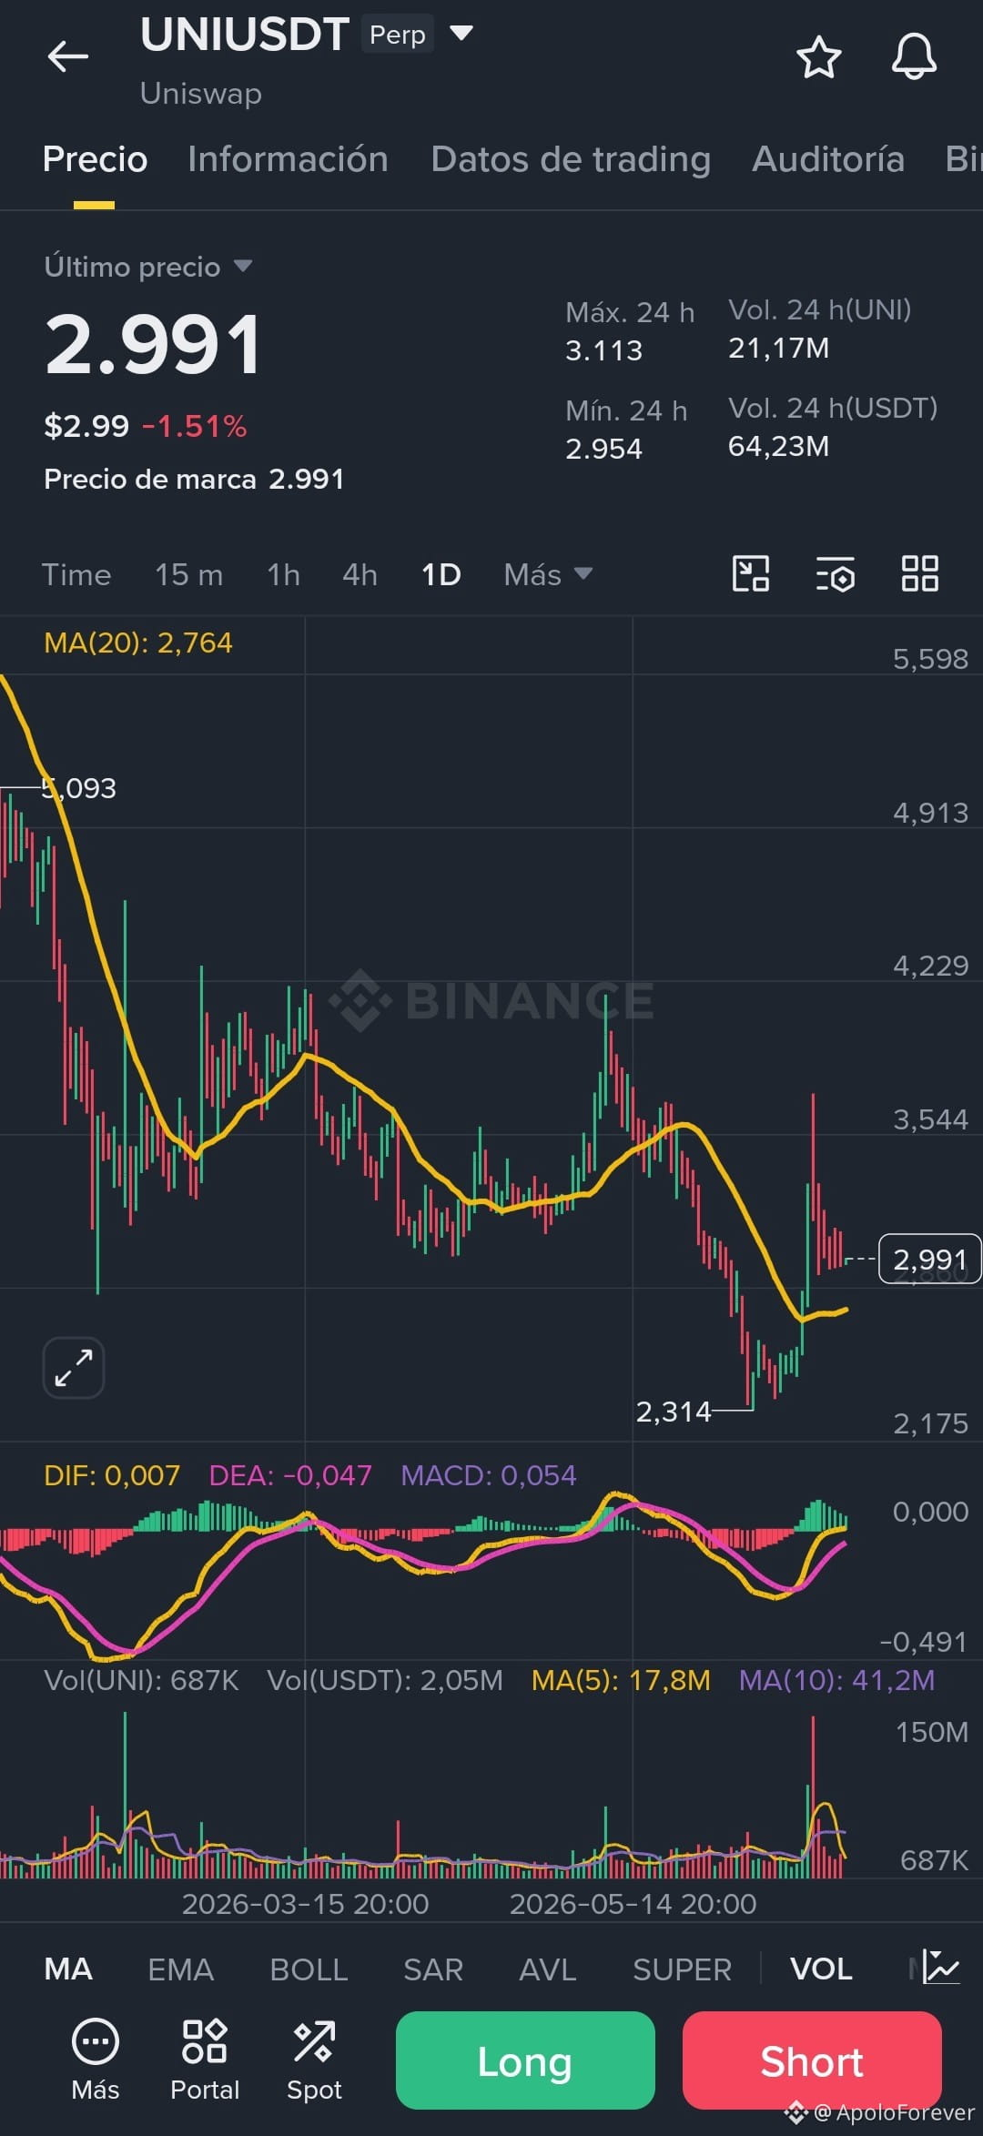983x2136 pixels.
Task: Switch to the Información tab
Action: [x=288, y=159]
